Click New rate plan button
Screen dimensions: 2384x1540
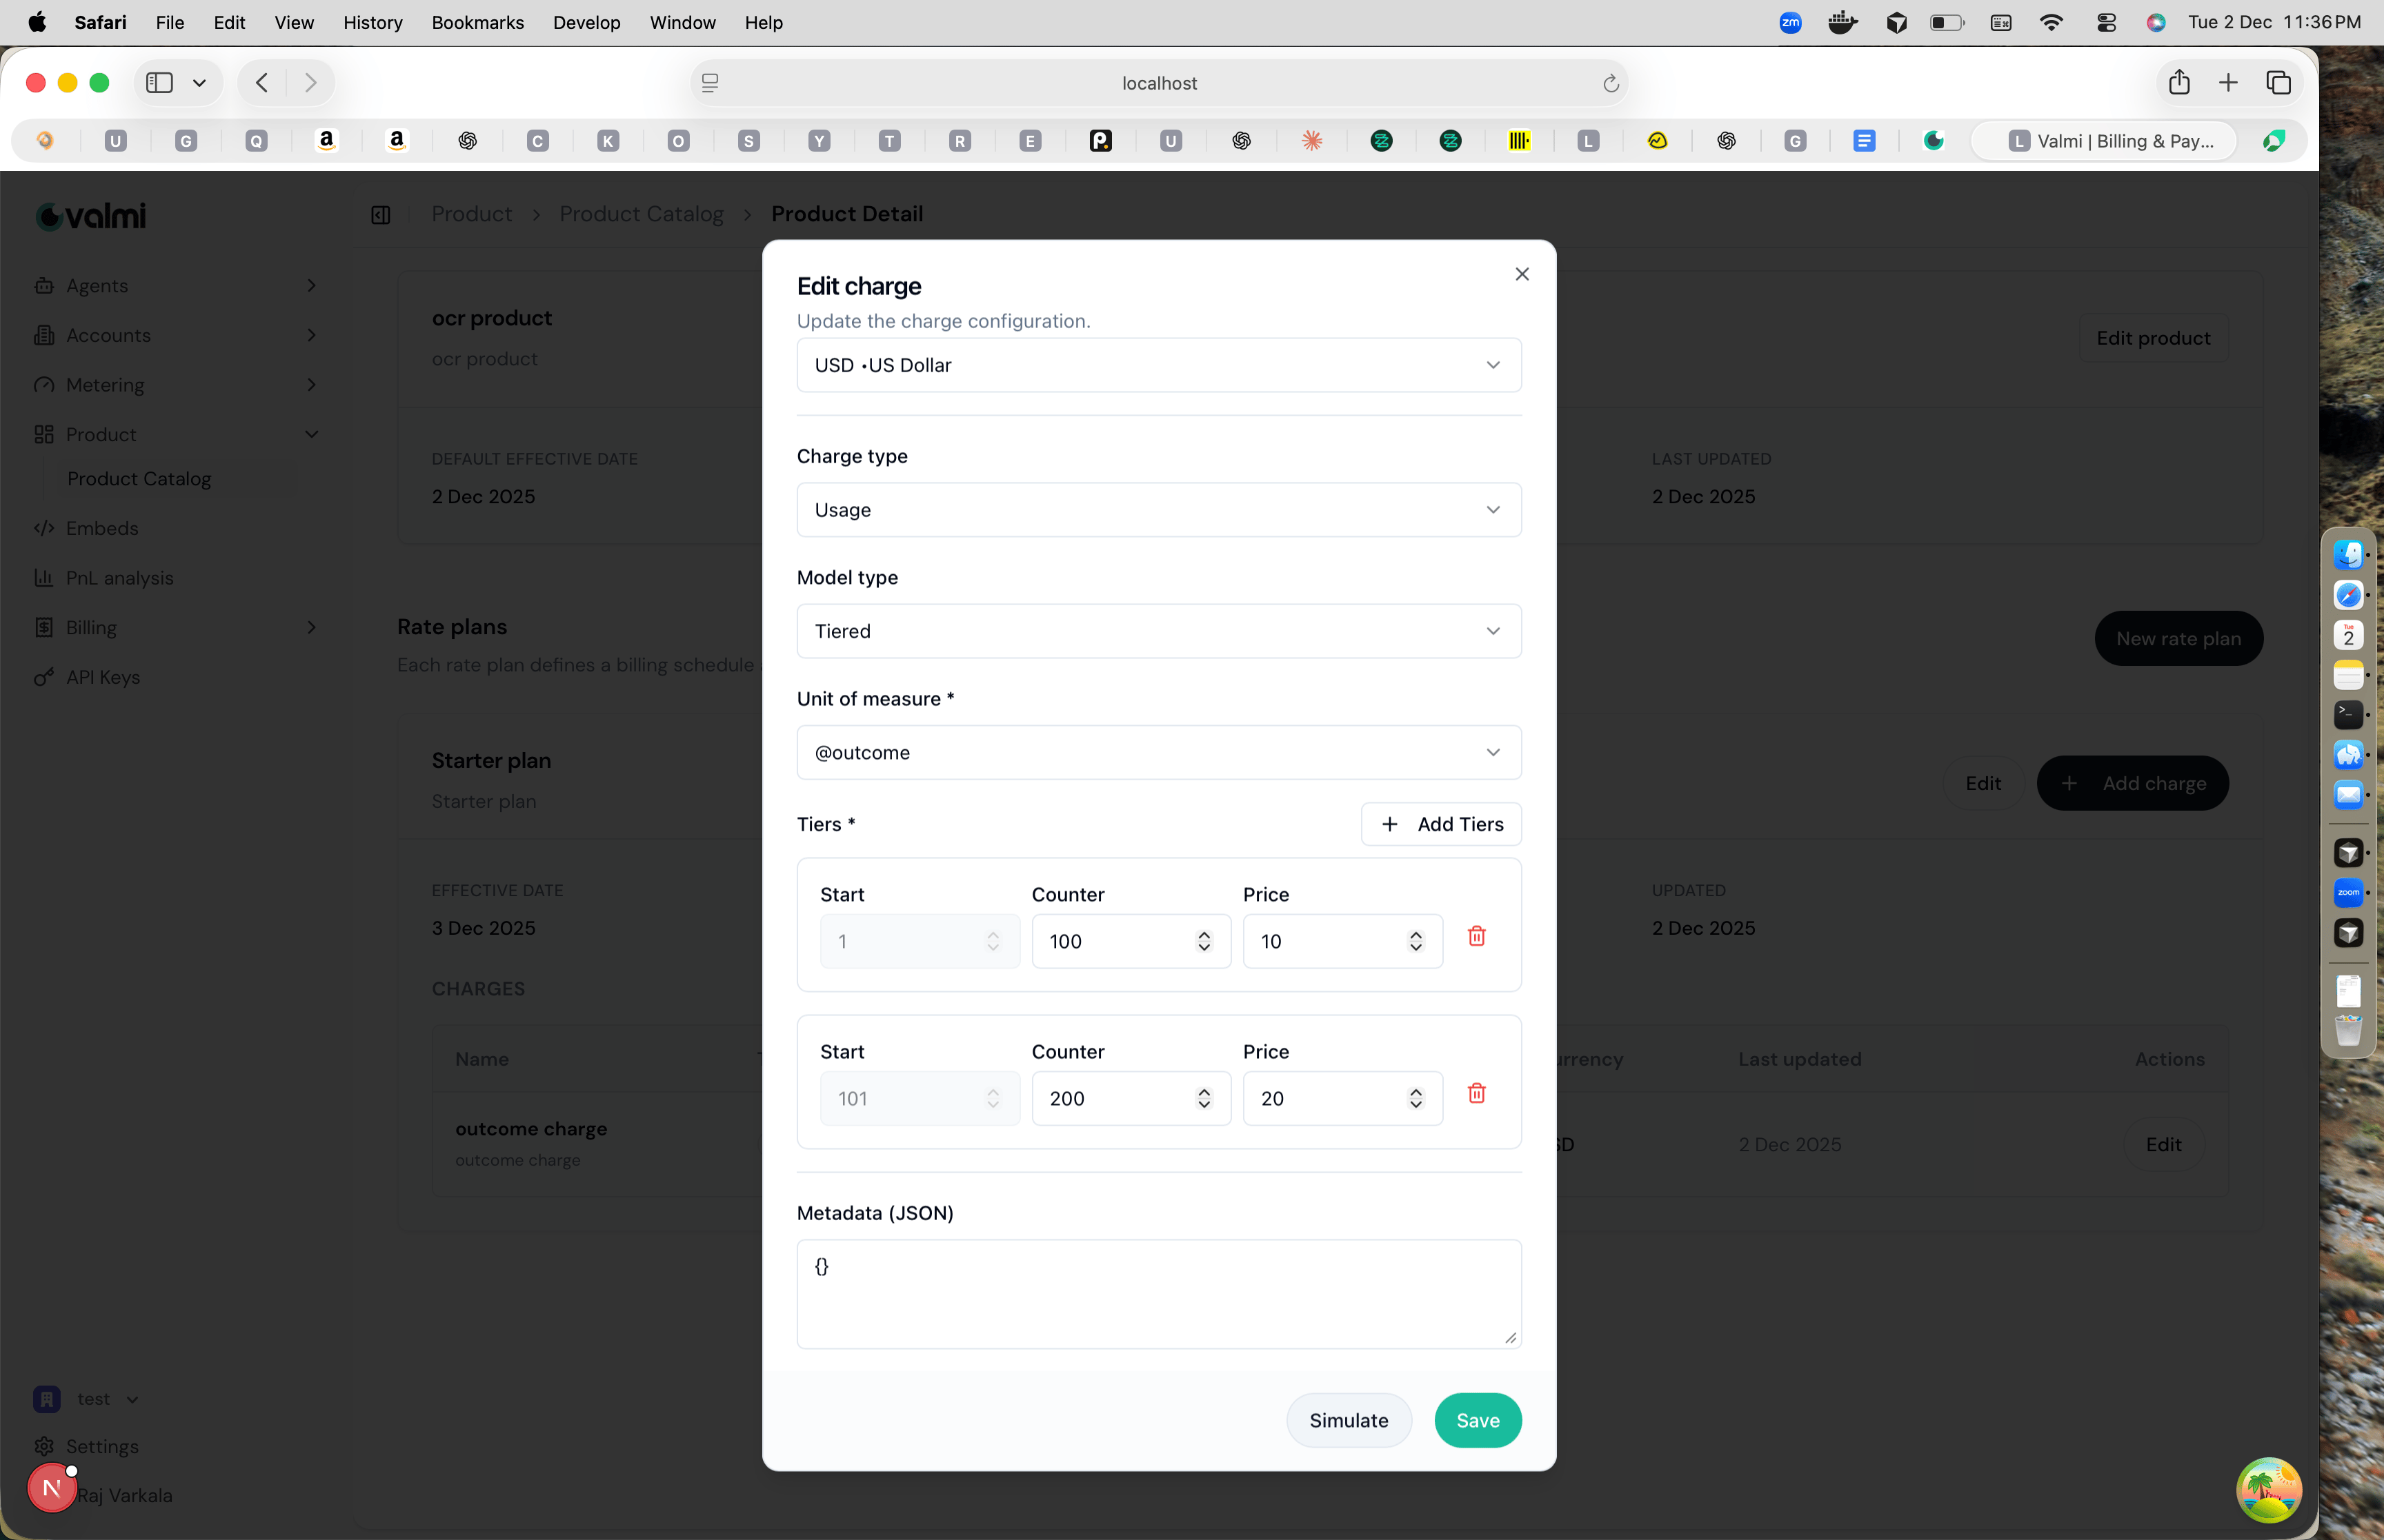click(2178, 638)
